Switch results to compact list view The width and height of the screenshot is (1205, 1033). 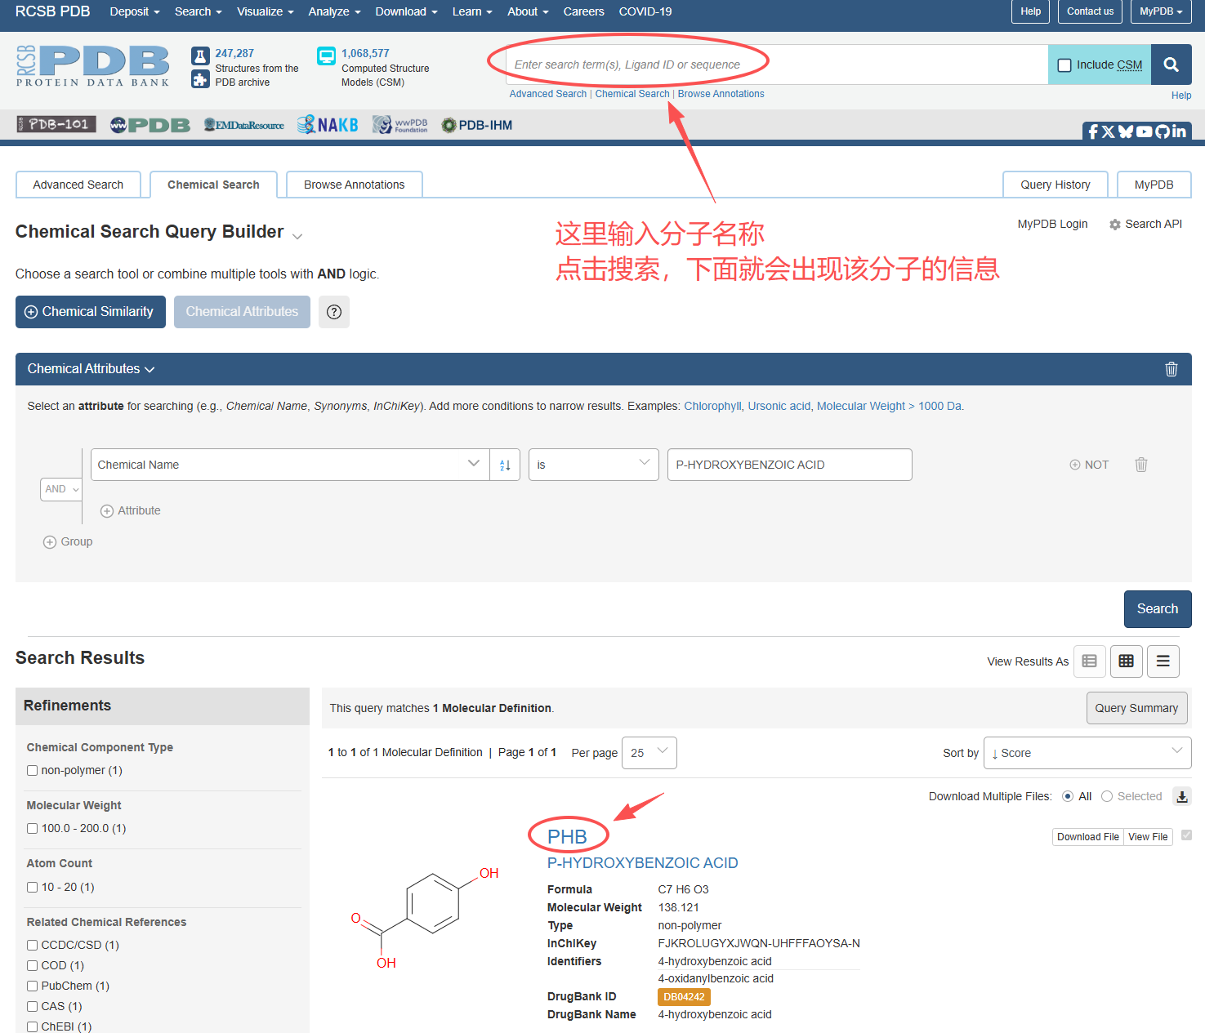1163,661
